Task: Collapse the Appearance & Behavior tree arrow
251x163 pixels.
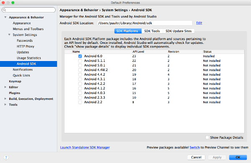Action: tap(5, 17)
